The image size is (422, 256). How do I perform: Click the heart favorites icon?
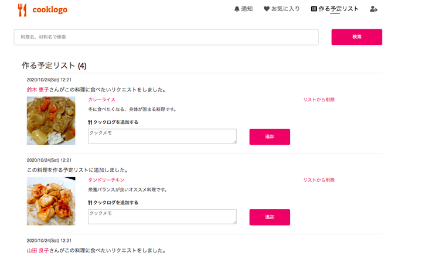[x=267, y=9]
